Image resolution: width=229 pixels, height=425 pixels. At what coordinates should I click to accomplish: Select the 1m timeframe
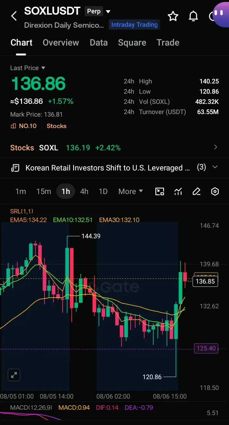[21, 191]
